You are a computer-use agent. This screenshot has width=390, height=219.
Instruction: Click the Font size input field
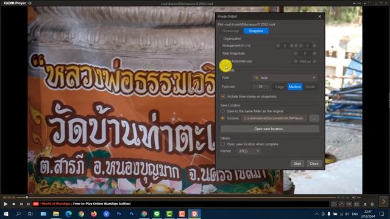pyautogui.click(x=260, y=86)
